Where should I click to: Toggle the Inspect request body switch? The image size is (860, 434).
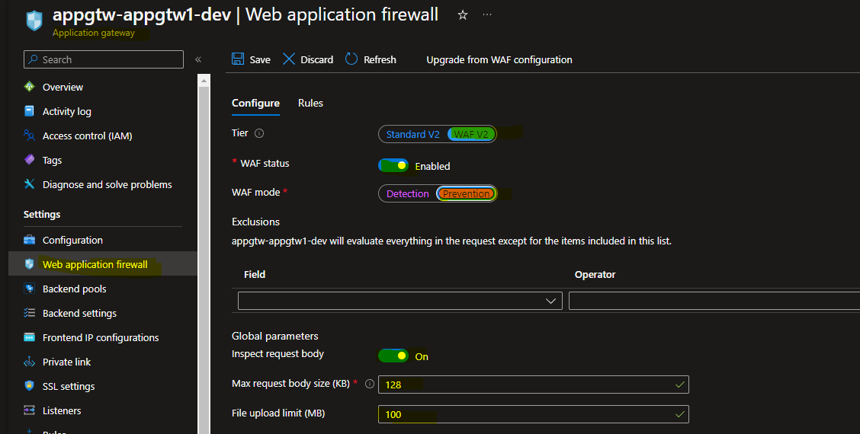(x=393, y=356)
